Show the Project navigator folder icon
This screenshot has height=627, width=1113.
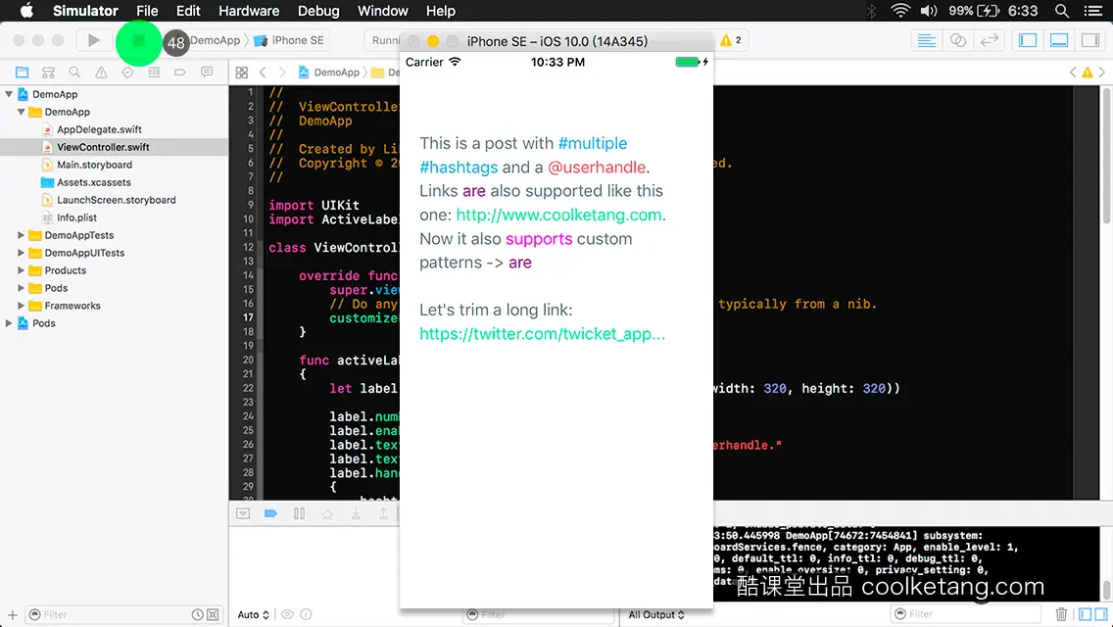pyautogui.click(x=22, y=72)
